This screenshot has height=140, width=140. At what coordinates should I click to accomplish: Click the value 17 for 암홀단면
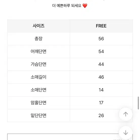(101, 103)
